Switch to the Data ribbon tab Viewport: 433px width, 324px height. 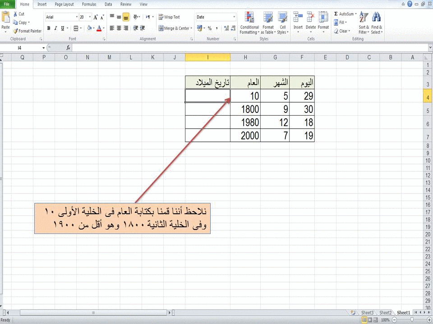(x=108, y=4)
